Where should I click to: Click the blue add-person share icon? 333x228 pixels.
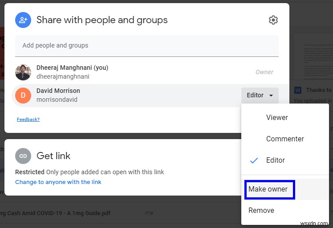click(x=23, y=20)
